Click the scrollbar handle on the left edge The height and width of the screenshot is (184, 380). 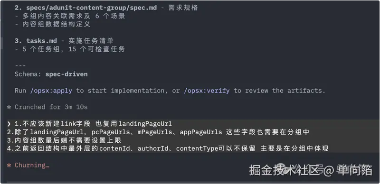point(1,43)
